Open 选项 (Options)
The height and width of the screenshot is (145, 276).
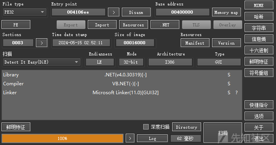[259, 116]
